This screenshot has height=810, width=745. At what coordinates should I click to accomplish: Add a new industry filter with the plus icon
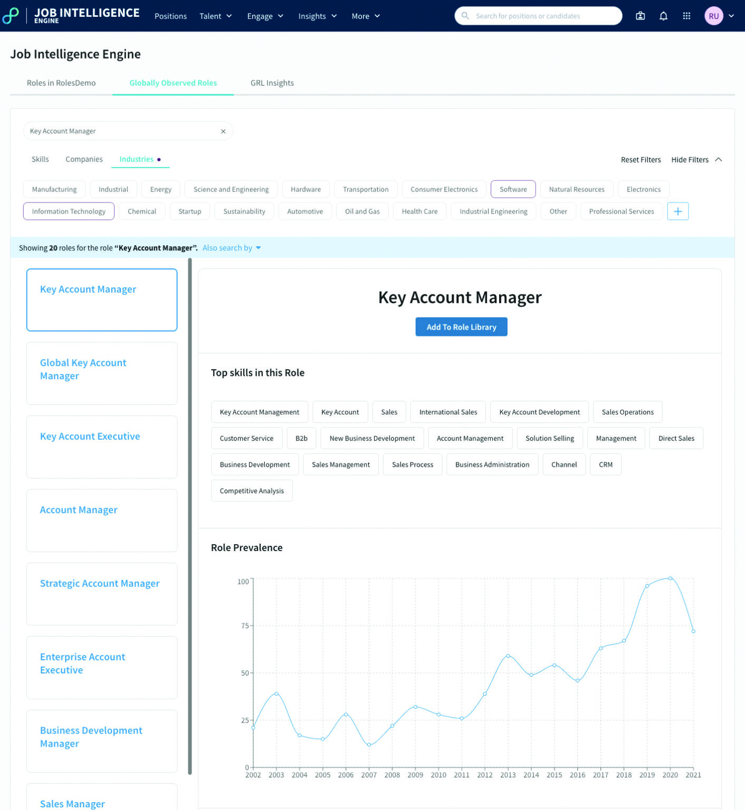coord(678,211)
